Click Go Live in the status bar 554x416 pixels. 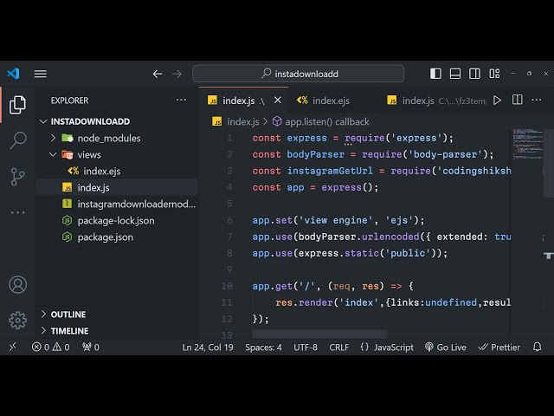click(446, 347)
